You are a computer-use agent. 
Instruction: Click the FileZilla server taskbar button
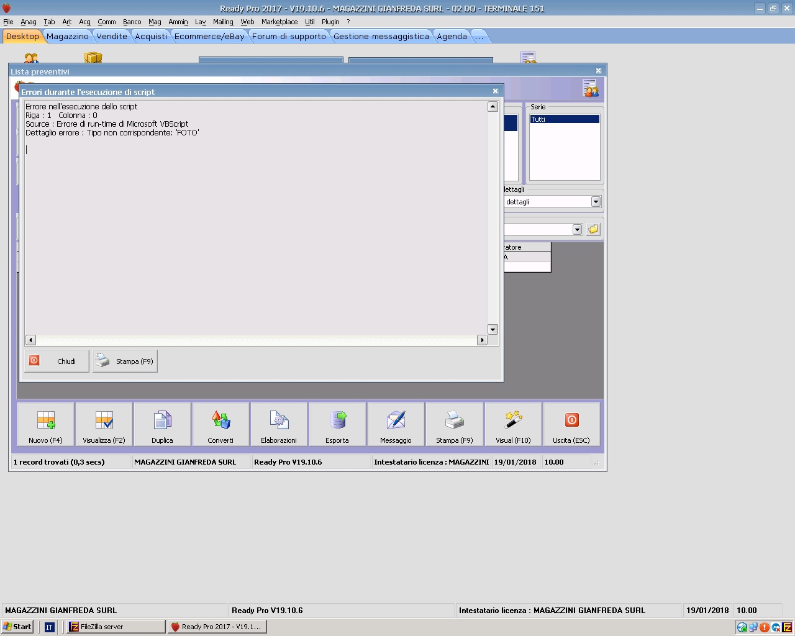tap(116, 627)
